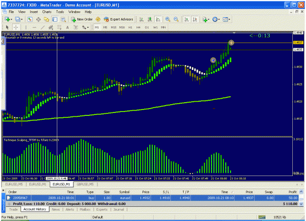Open the Trade tab in Terminal
This screenshot has width=306, height=221.
pyautogui.click(x=13, y=209)
